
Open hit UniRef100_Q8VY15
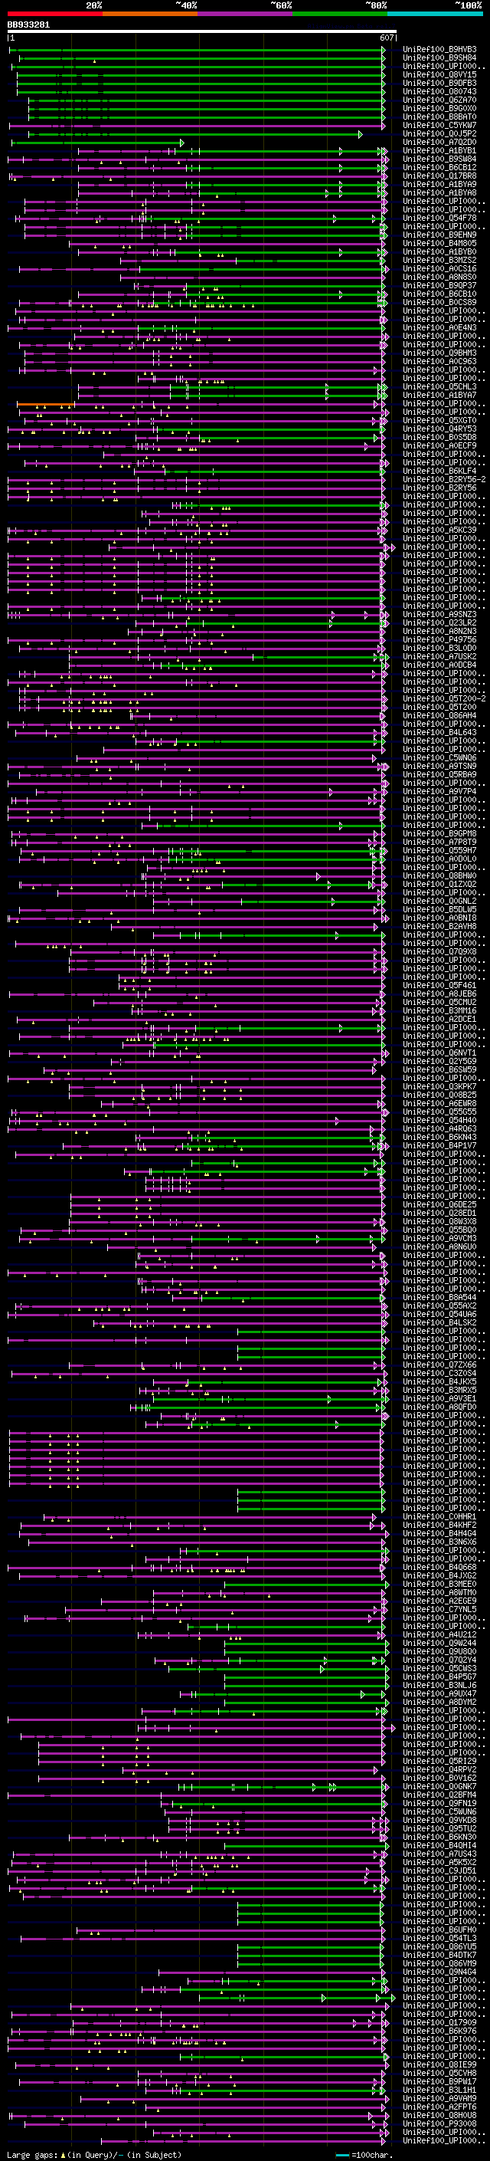coord(439,74)
